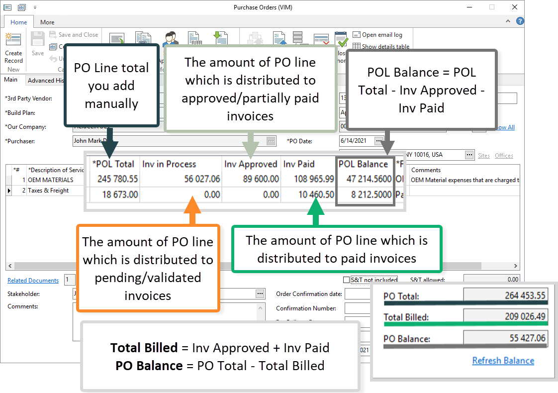The image size is (558, 393).
Task: Open the Stakeholder lookup ellipsis button
Action: 260,294
